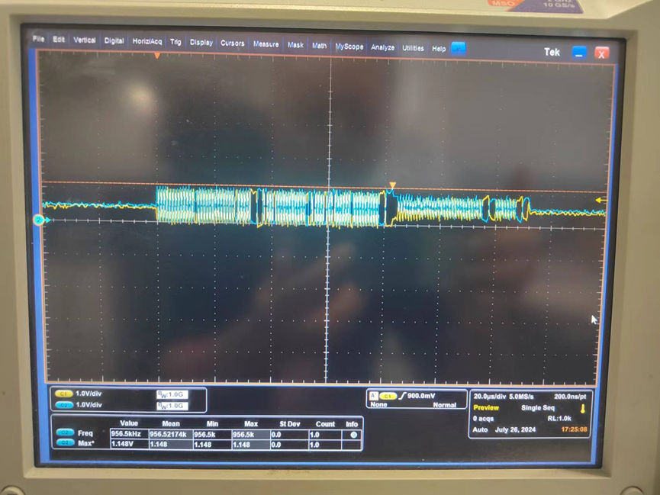Select the C2 blue channel badge in readout

pyautogui.click(x=63, y=405)
